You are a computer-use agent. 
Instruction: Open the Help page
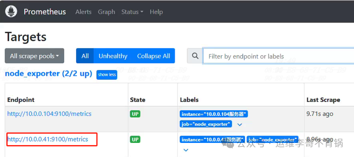[156, 12]
